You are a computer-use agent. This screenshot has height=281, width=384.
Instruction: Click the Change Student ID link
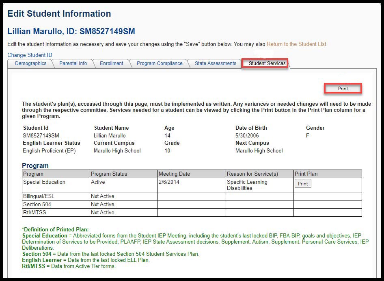click(30, 55)
